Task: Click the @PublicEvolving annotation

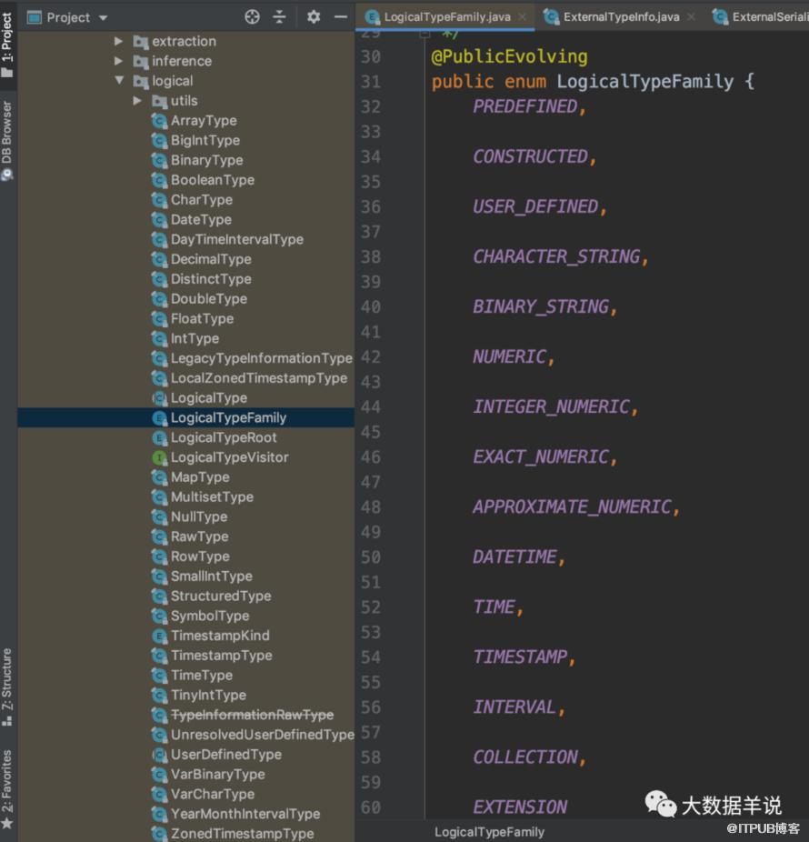Action: [x=509, y=56]
